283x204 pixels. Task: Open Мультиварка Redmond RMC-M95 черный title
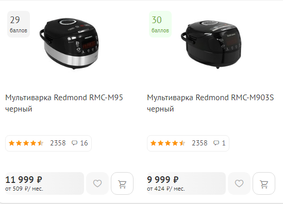(64, 103)
